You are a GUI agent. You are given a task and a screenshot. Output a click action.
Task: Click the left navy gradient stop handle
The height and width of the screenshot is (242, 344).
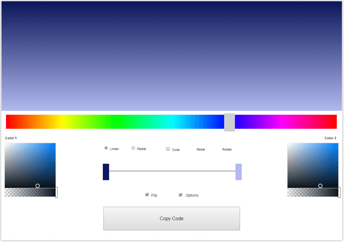click(x=106, y=172)
